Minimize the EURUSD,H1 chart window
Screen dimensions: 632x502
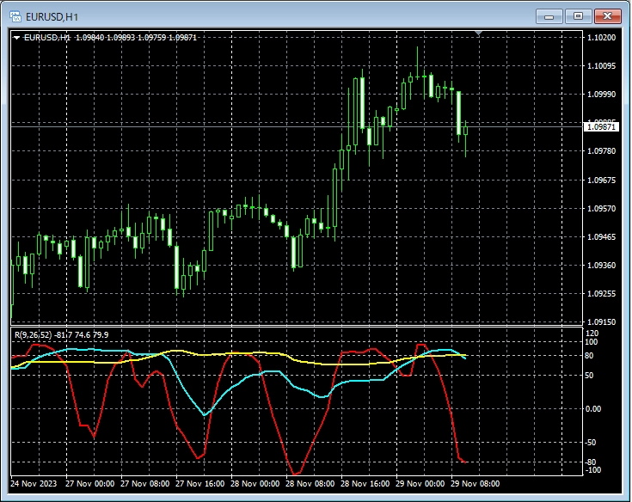click(550, 16)
